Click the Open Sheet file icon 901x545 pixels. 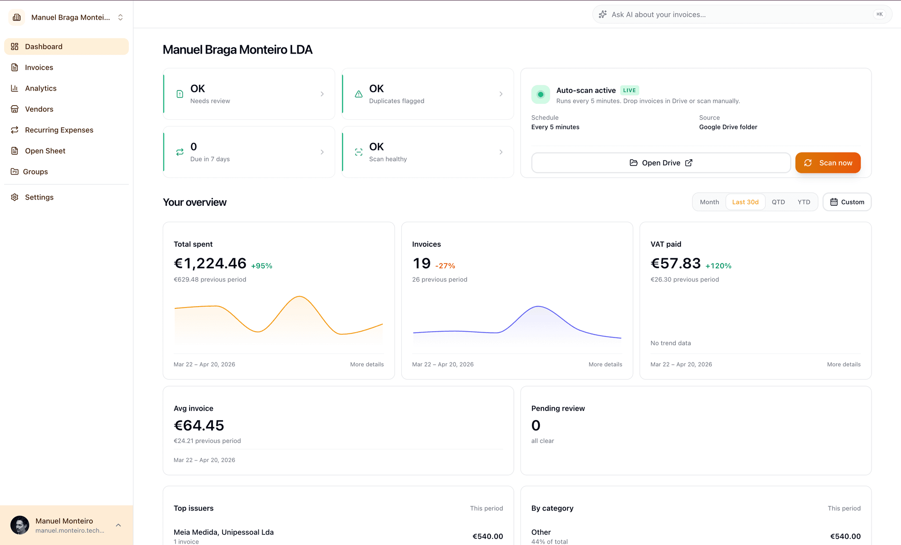[x=15, y=151]
